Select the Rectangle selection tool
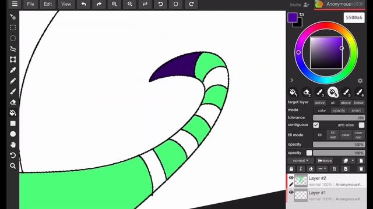Screen dimensions: 373x209 point(13,28)
